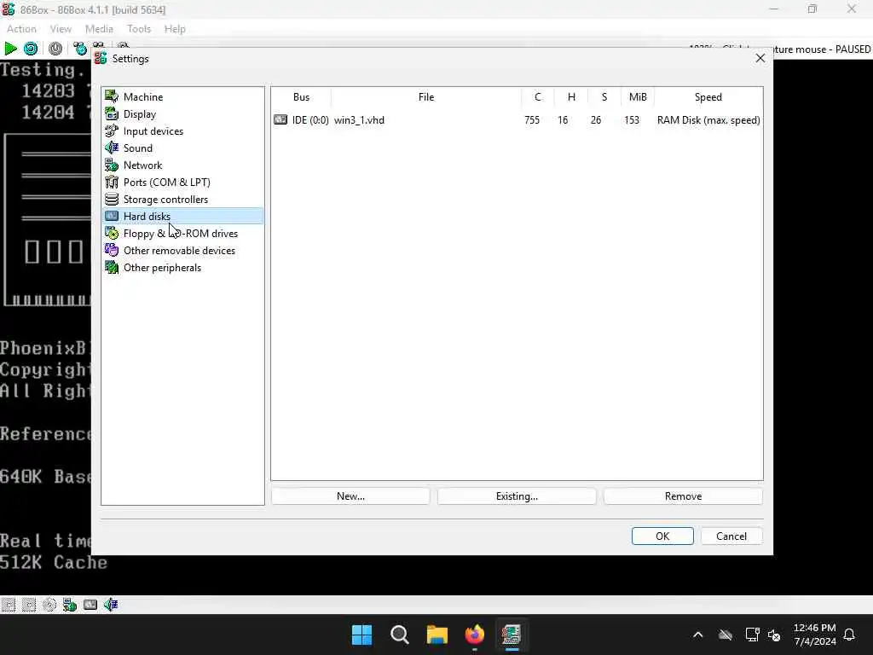Screen dimensions: 873x655
Task: Click the network status bar icon
Action: (70, 605)
